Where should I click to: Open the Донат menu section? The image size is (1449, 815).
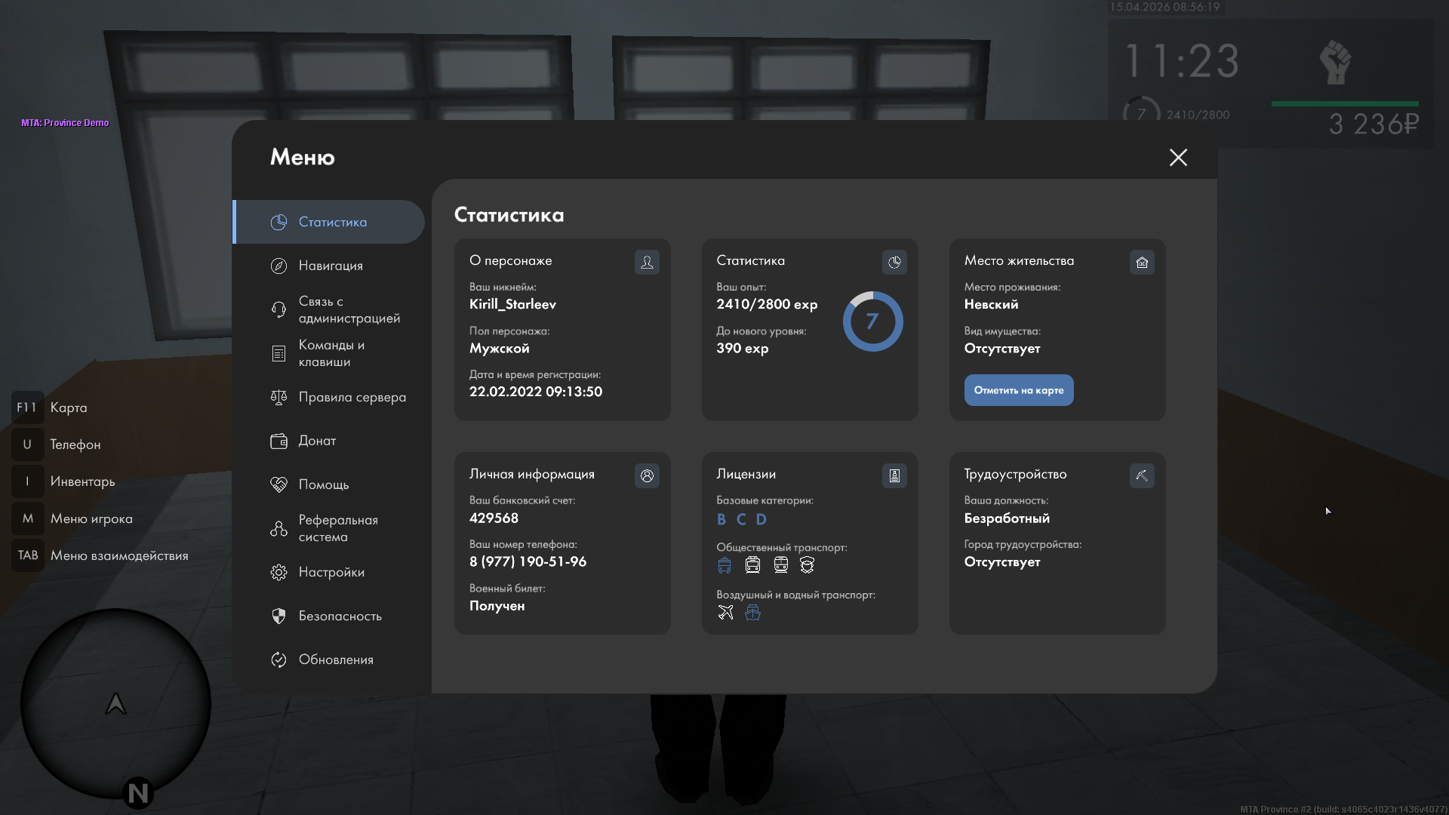(317, 441)
